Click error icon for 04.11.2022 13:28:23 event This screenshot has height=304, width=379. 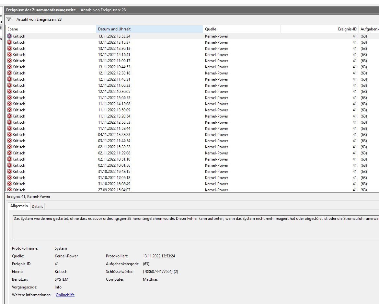[9, 135]
